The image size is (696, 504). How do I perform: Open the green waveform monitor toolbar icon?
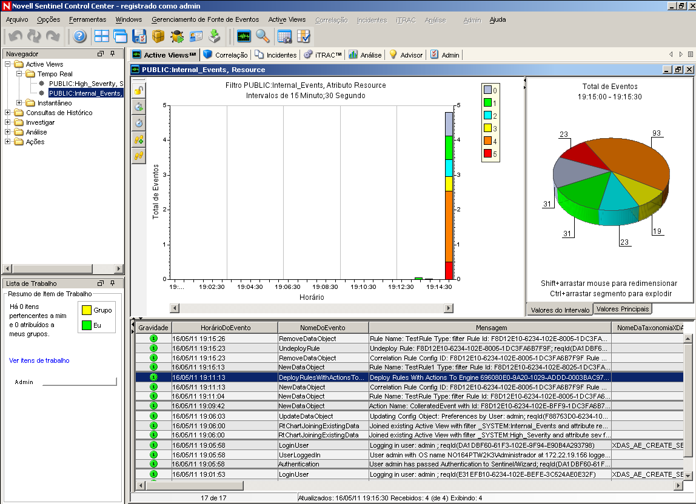[x=244, y=36]
